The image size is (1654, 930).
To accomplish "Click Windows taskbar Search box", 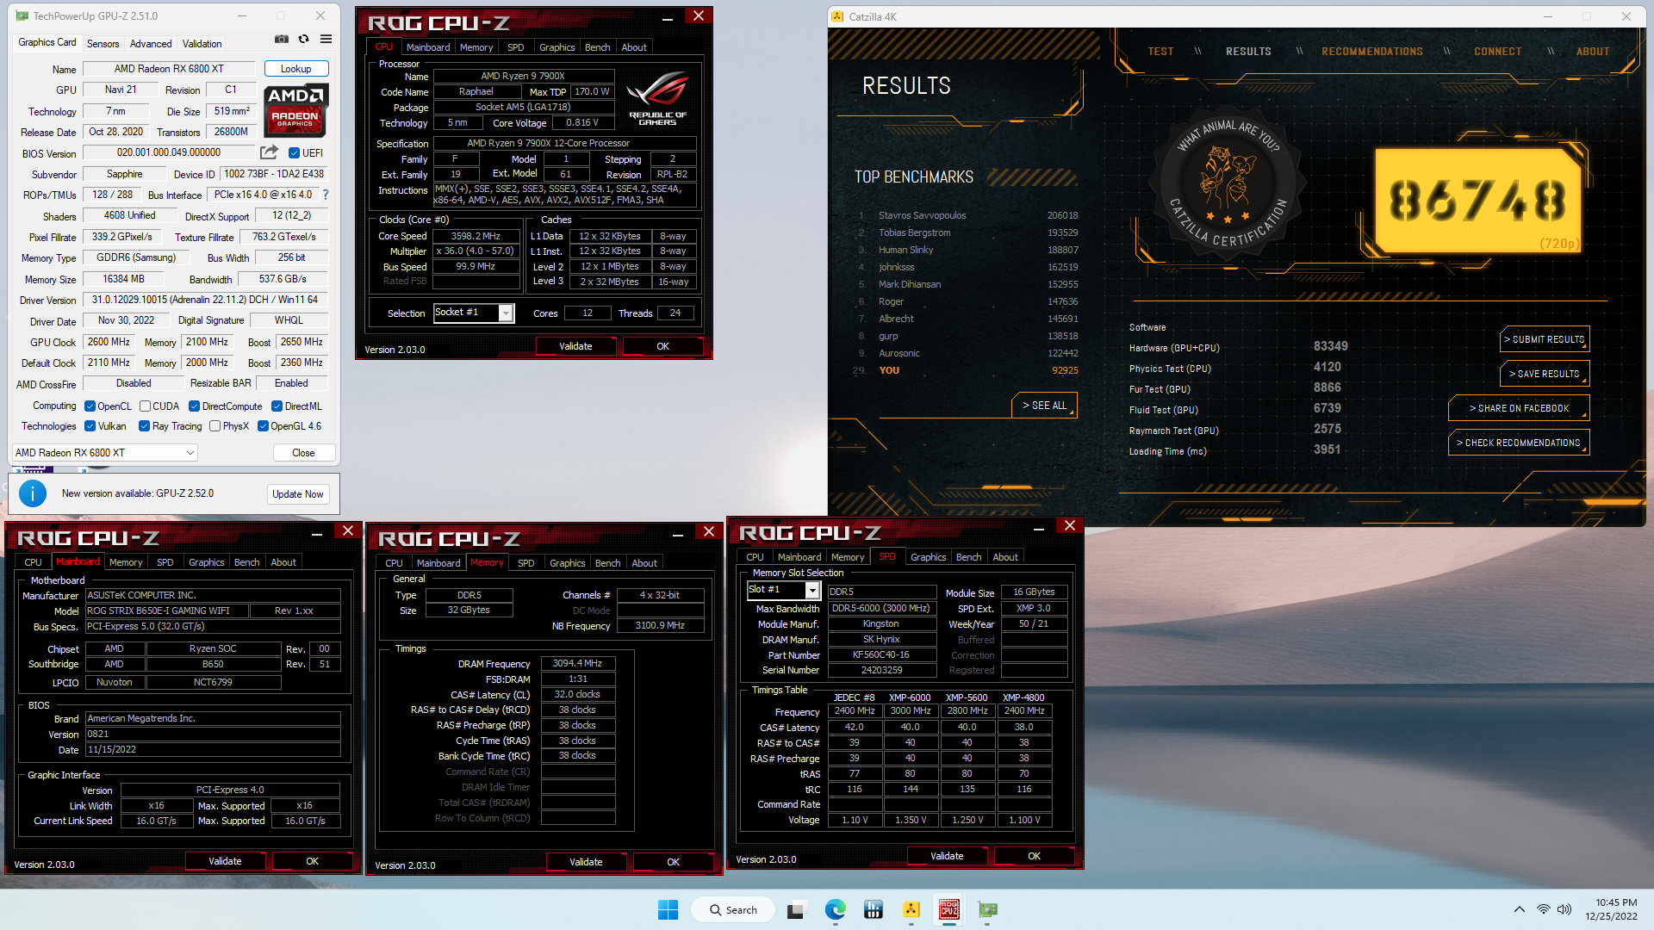I will click(x=735, y=909).
